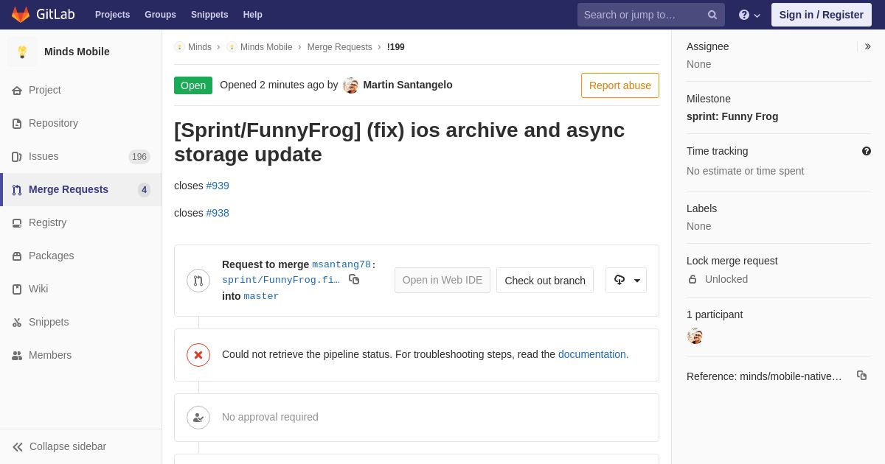Image resolution: width=885 pixels, height=464 pixels.
Task: Open the sprint: Funny Frog milestone link
Action: pyautogui.click(x=732, y=116)
